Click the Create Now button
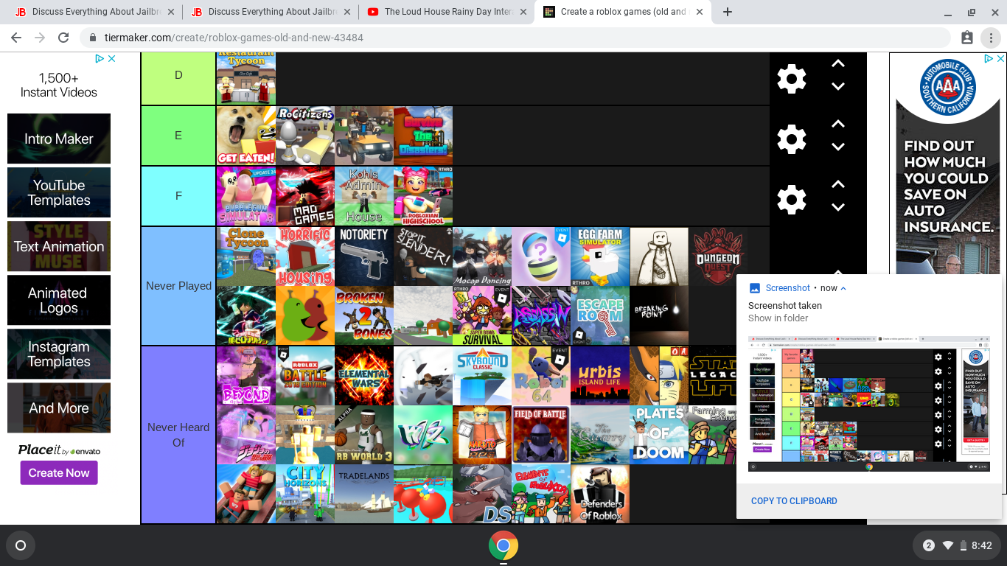 coord(59,473)
